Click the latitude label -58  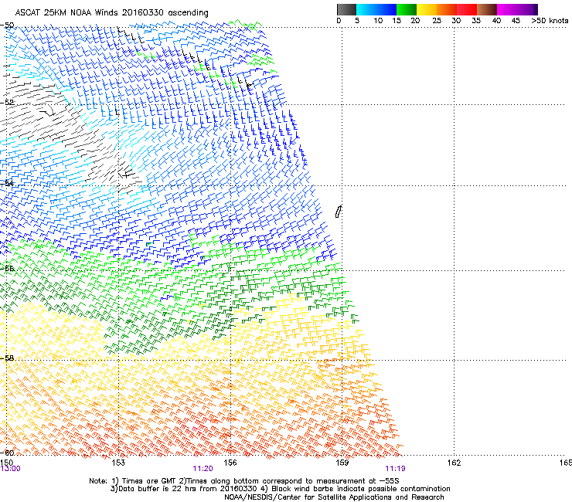pyautogui.click(x=7, y=358)
